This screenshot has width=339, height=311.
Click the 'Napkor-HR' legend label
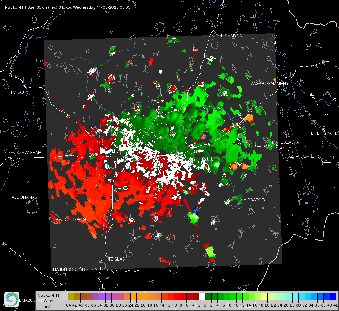click(x=48, y=295)
